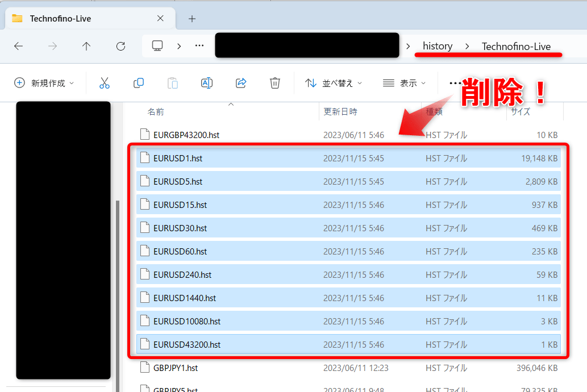Share the selected files
587x392 pixels.
pyautogui.click(x=240, y=83)
